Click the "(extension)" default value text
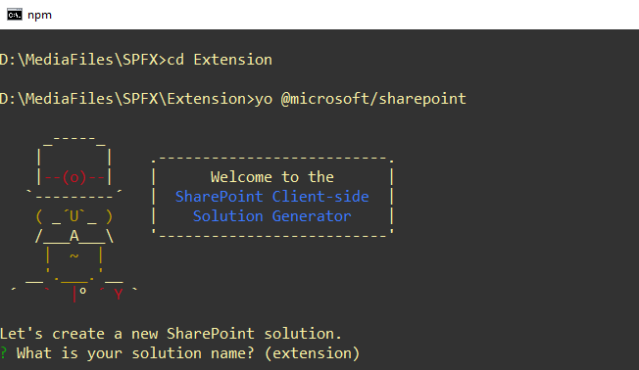 tap(313, 353)
